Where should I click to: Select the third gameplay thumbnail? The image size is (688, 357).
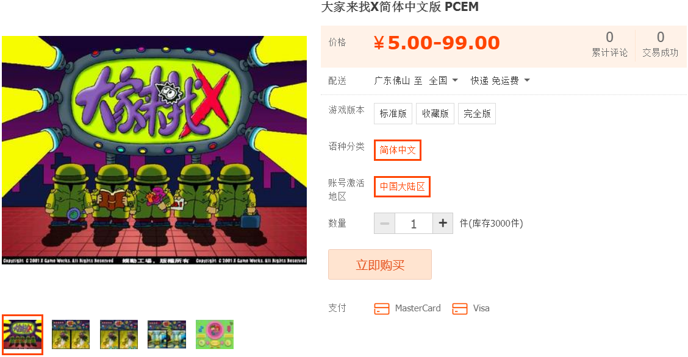click(x=119, y=334)
